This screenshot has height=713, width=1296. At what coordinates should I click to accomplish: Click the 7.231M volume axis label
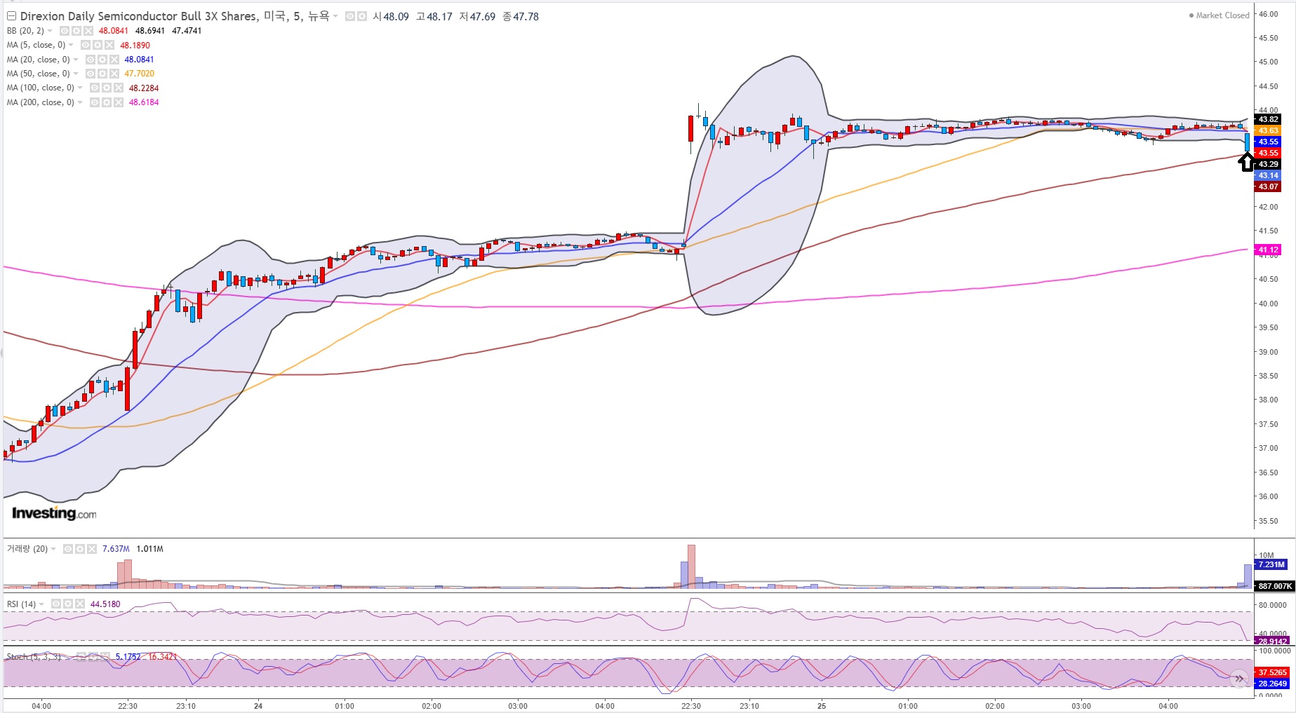coord(1271,564)
